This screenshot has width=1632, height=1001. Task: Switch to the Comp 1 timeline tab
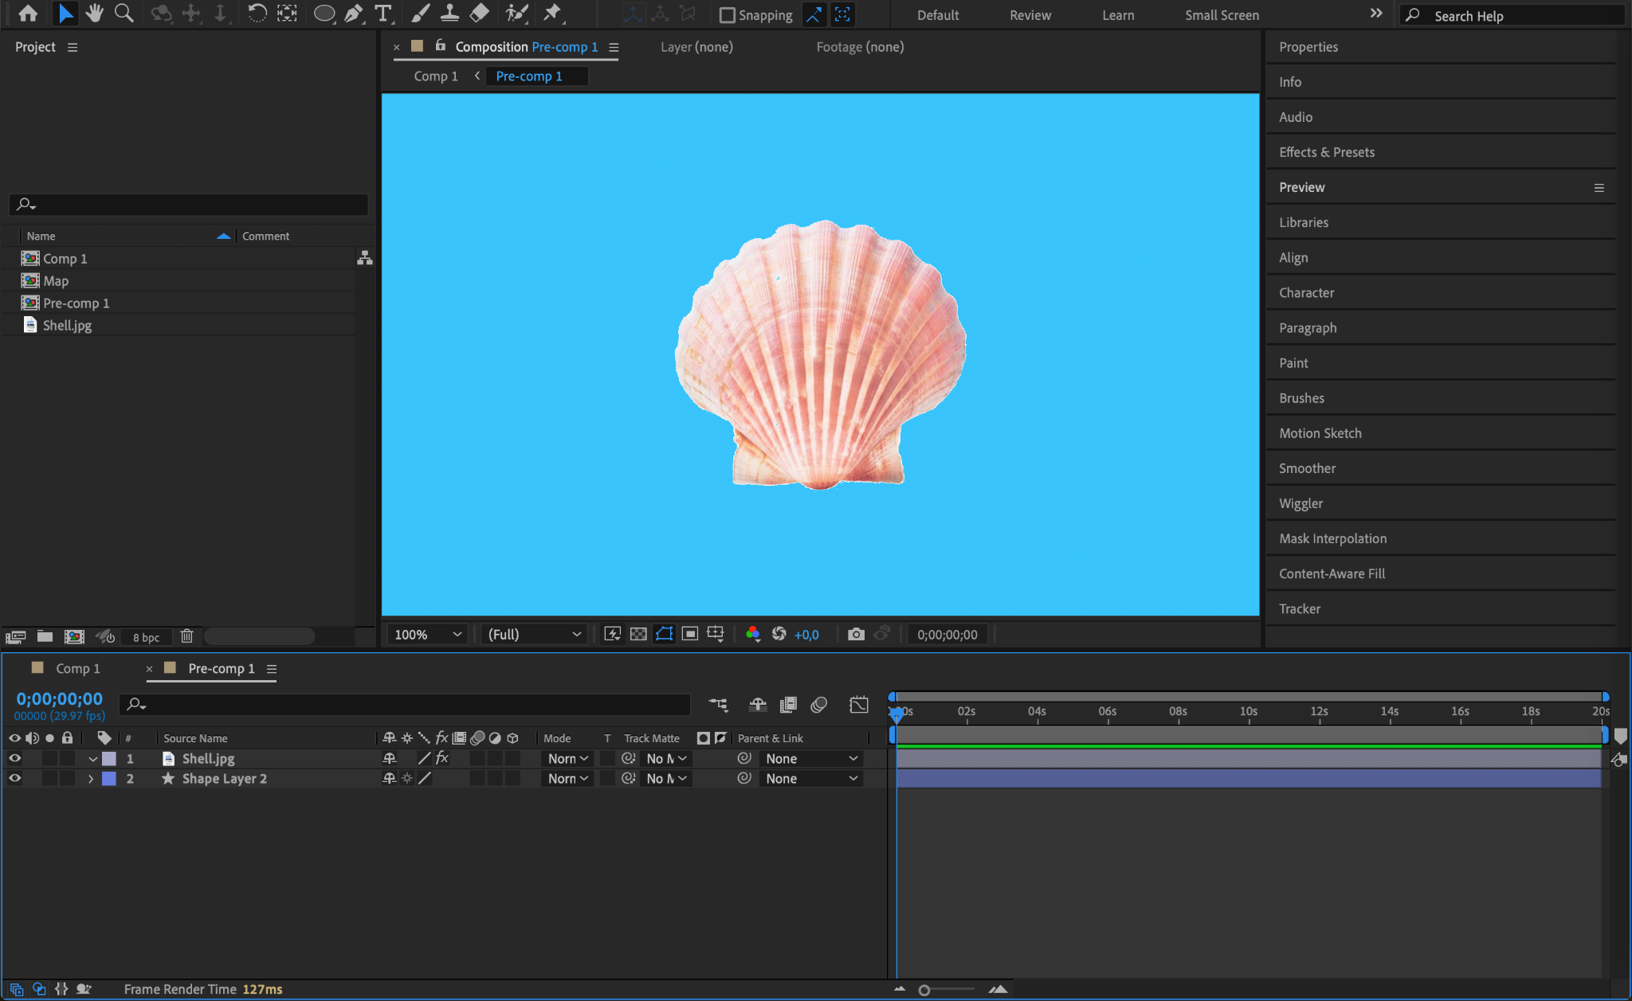tap(77, 668)
